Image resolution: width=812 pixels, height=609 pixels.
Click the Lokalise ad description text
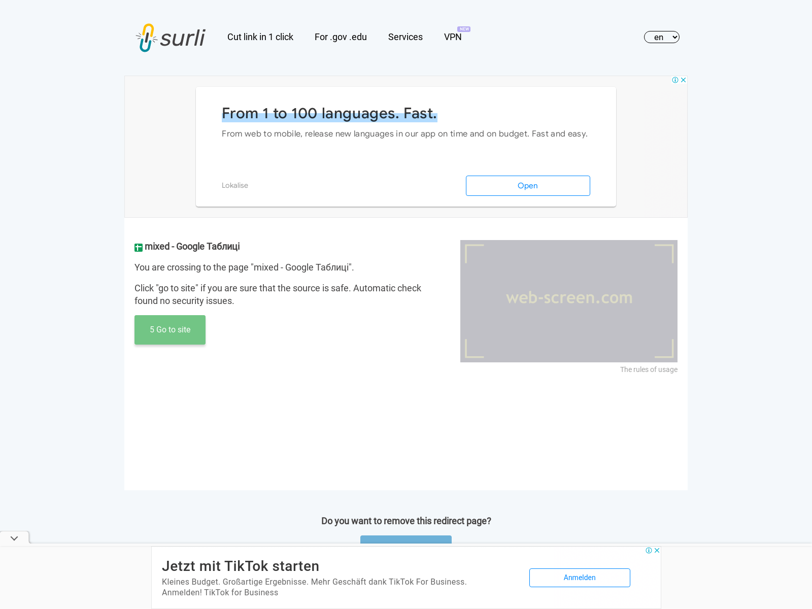click(404, 134)
